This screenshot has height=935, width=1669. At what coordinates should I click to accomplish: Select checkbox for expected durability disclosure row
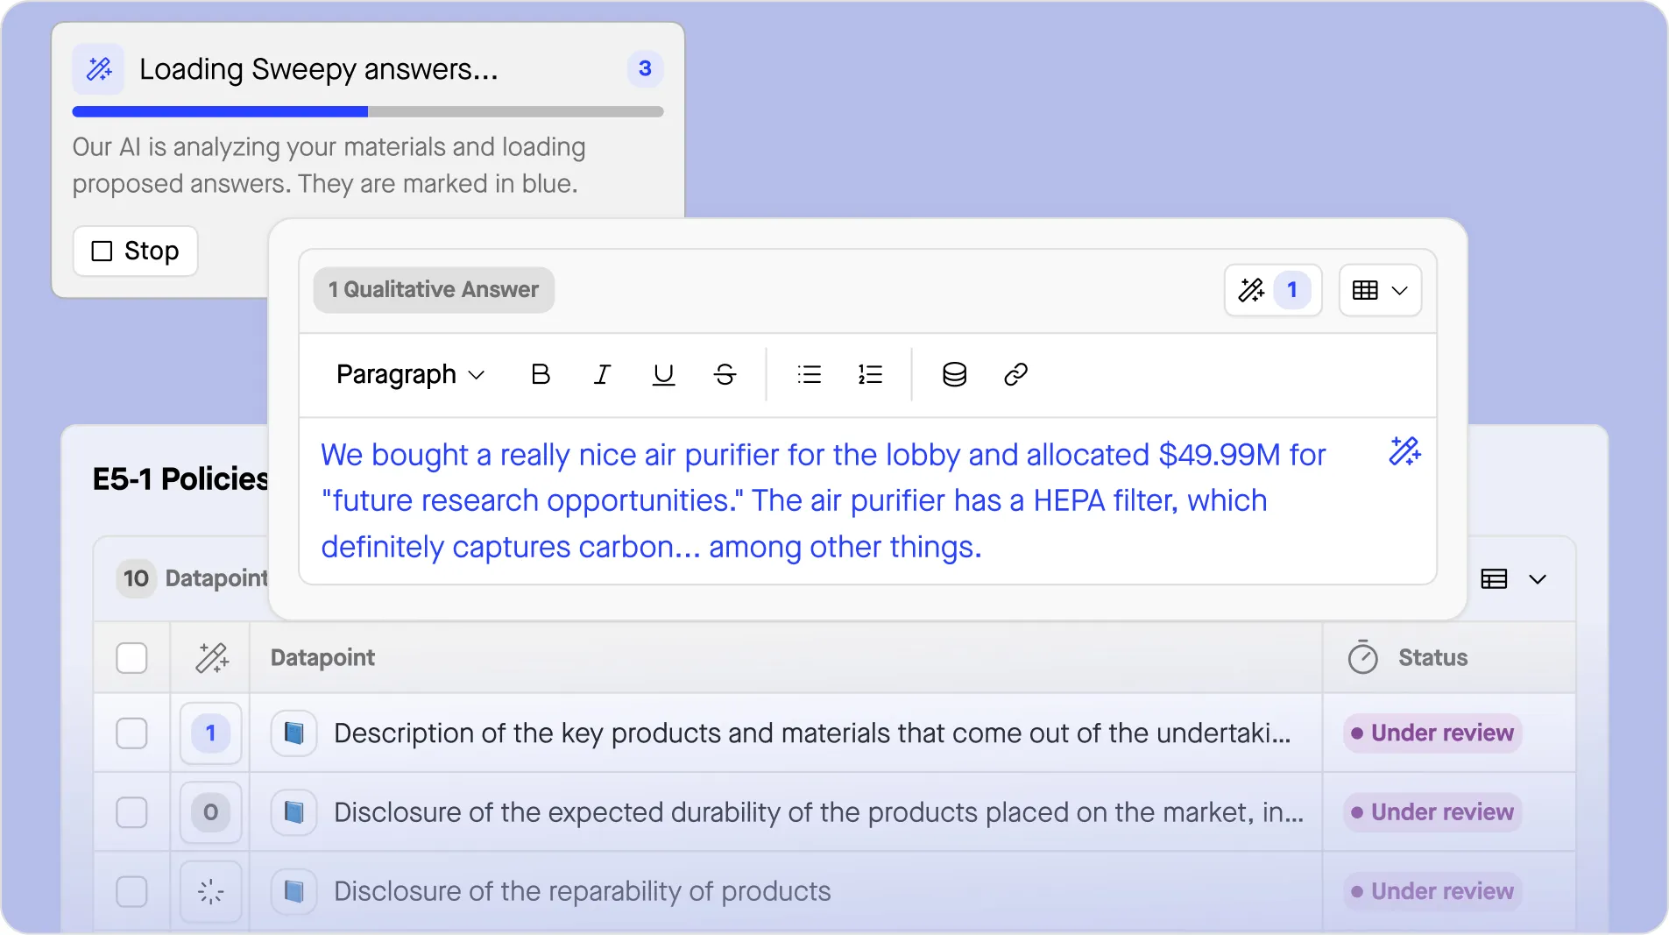point(131,812)
